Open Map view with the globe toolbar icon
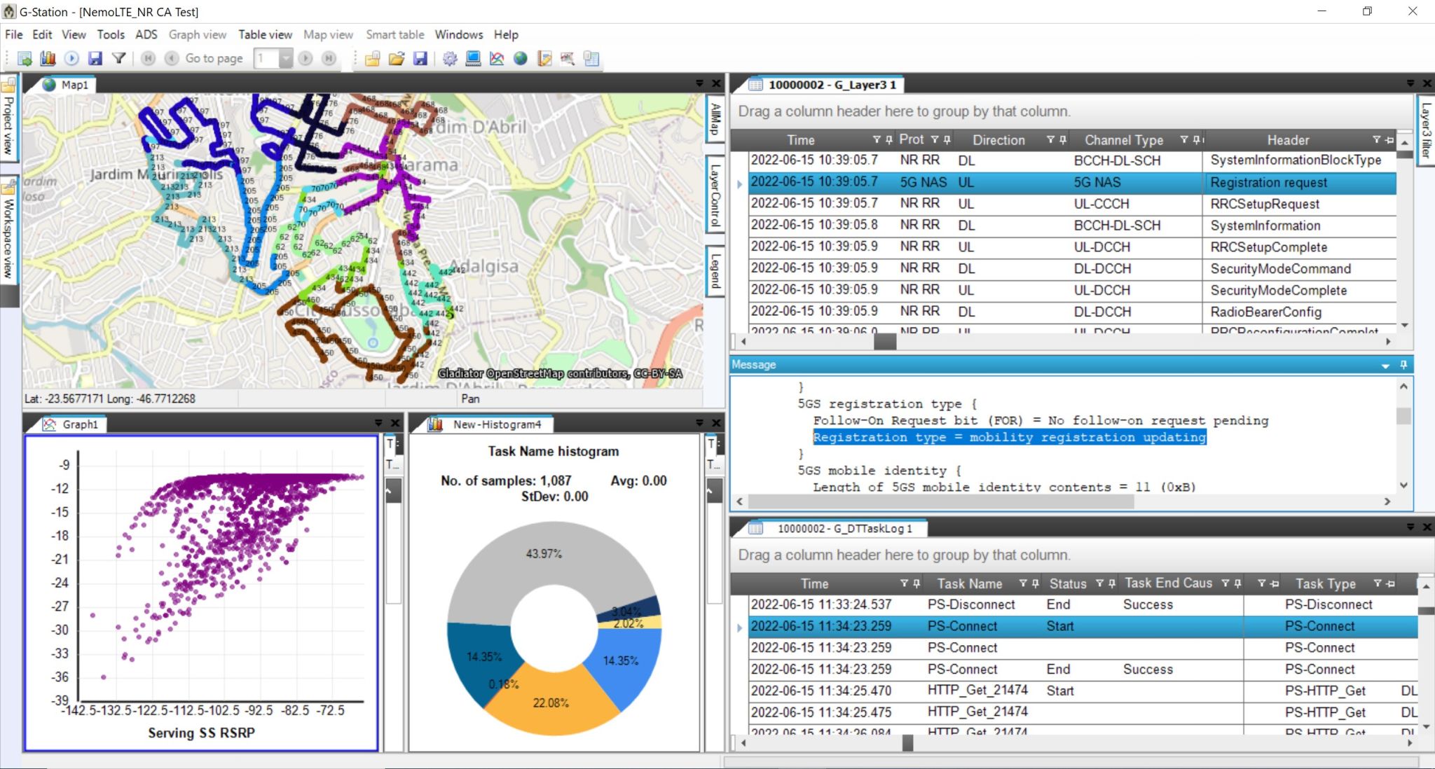The width and height of the screenshot is (1435, 769). pos(519,59)
